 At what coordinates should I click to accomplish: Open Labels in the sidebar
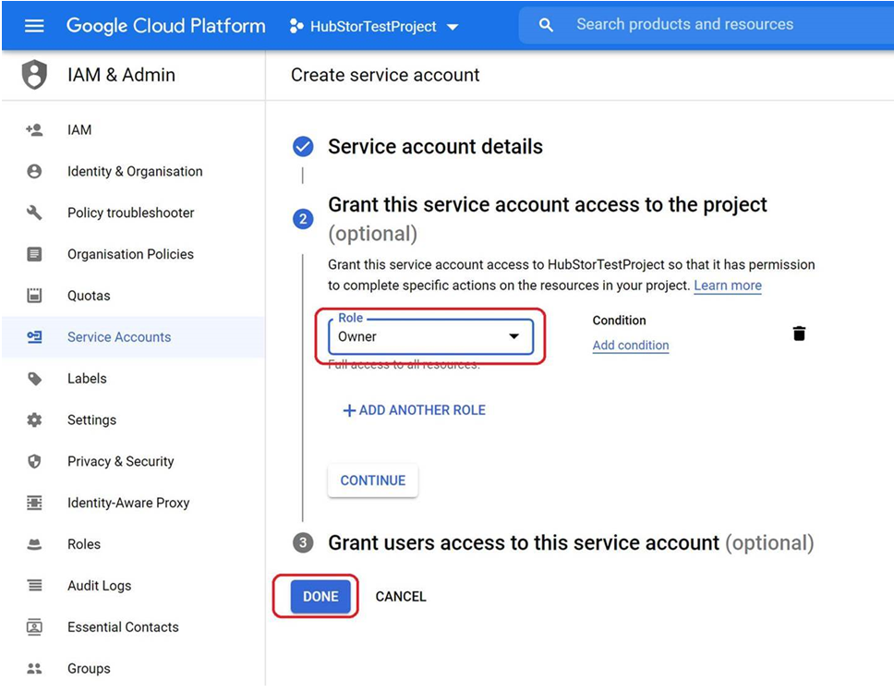[133, 379]
